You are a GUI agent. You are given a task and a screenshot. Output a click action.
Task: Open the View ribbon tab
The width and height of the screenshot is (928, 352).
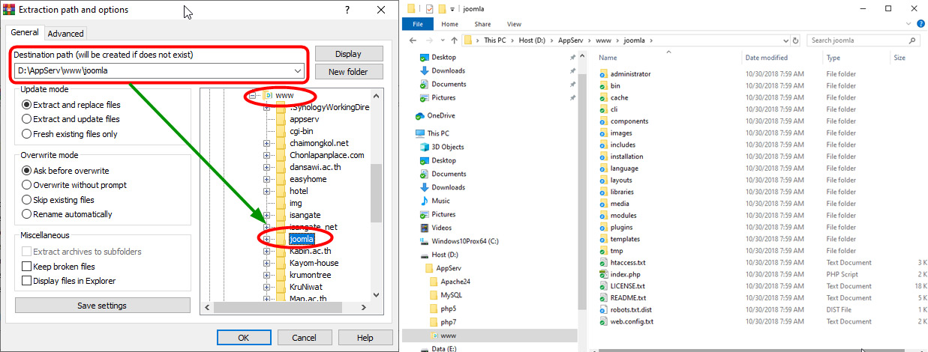click(514, 24)
